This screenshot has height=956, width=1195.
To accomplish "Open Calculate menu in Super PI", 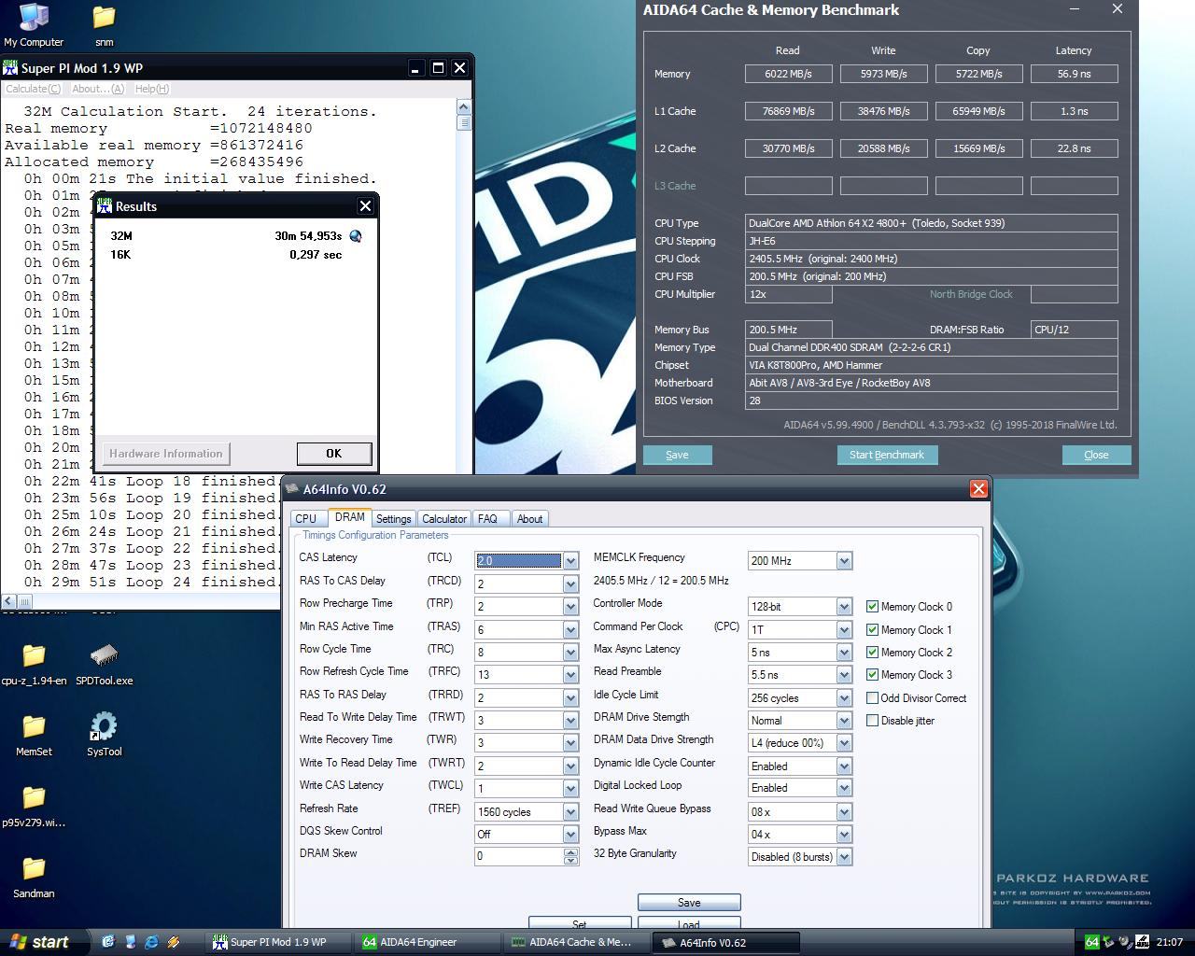I will click(33, 89).
